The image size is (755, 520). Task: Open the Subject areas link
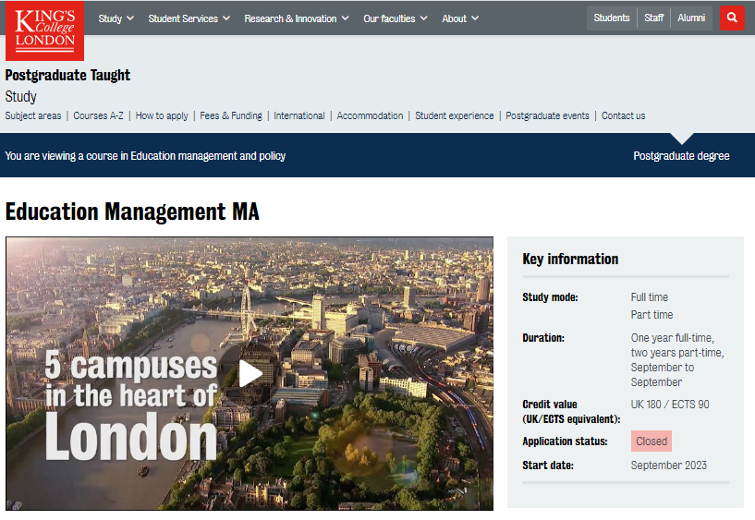point(33,115)
